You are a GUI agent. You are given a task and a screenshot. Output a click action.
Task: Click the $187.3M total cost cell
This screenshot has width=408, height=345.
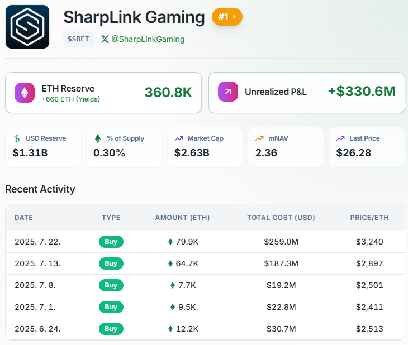click(281, 263)
